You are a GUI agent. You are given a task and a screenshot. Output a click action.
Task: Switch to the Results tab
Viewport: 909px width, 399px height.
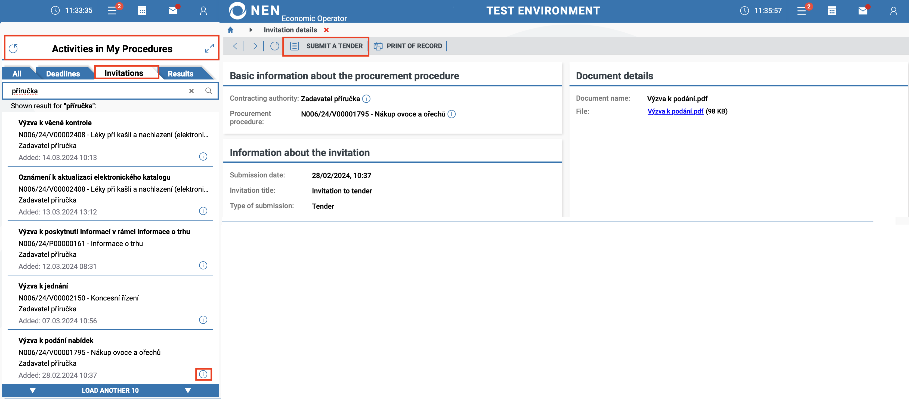180,73
